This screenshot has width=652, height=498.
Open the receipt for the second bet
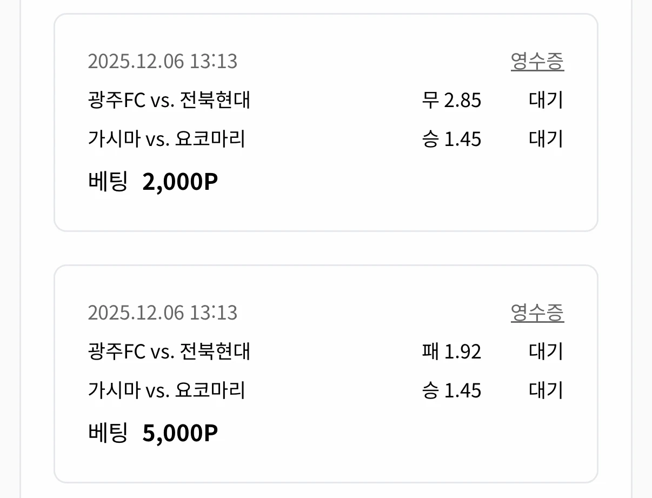pyautogui.click(x=538, y=313)
